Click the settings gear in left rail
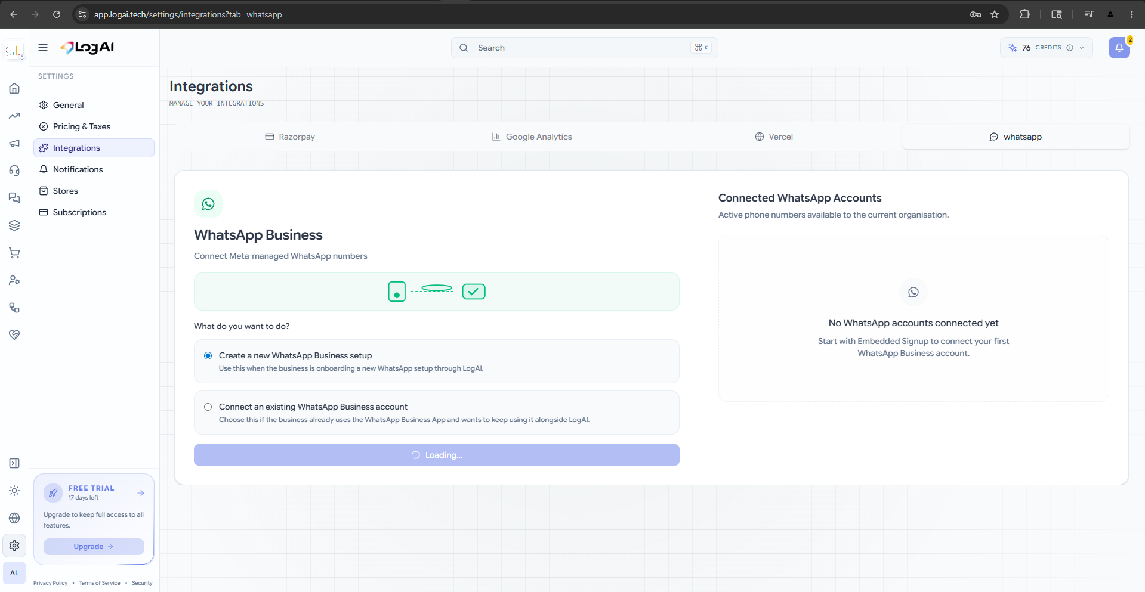The width and height of the screenshot is (1145, 592). tap(14, 545)
